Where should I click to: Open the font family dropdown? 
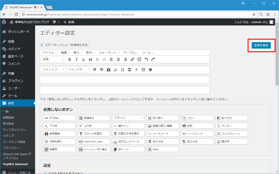(x=53, y=70)
